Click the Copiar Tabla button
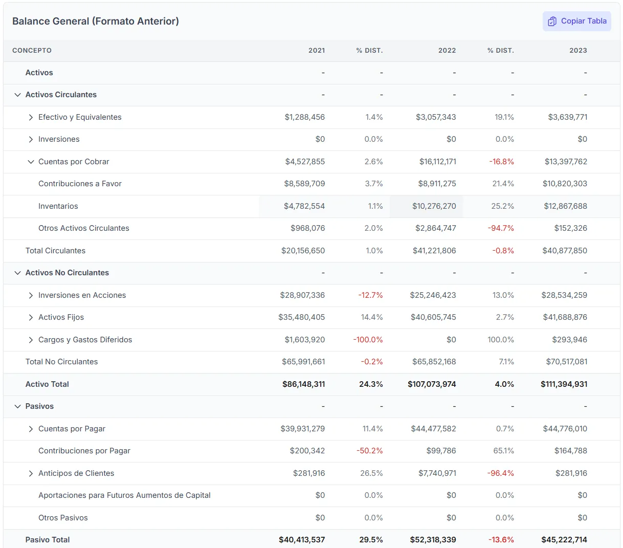 pos(577,21)
